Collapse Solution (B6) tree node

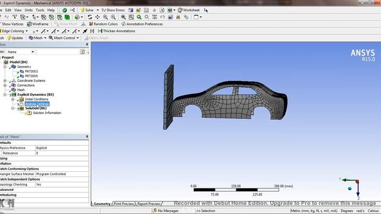tap(13, 108)
